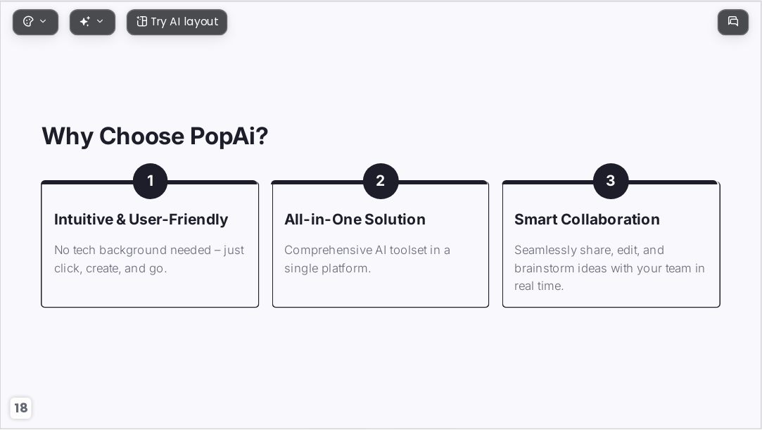
Task: Select the first card's top border bar
Action: [x=150, y=183]
